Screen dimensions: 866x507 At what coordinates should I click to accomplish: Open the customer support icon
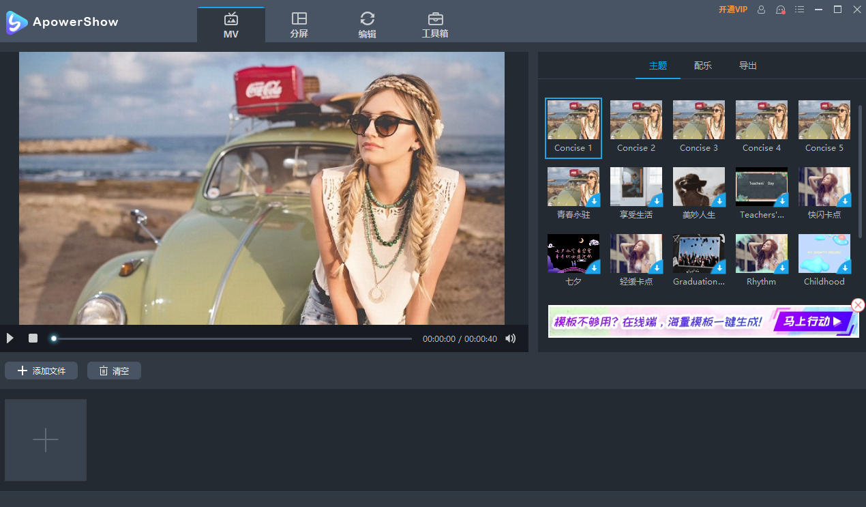coord(781,10)
